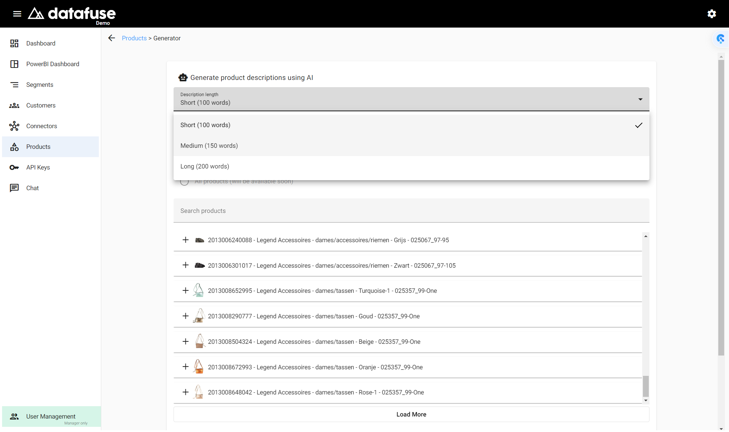Click the Chat bubble icon

click(14, 188)
